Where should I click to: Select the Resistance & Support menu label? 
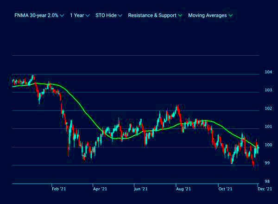152,15
